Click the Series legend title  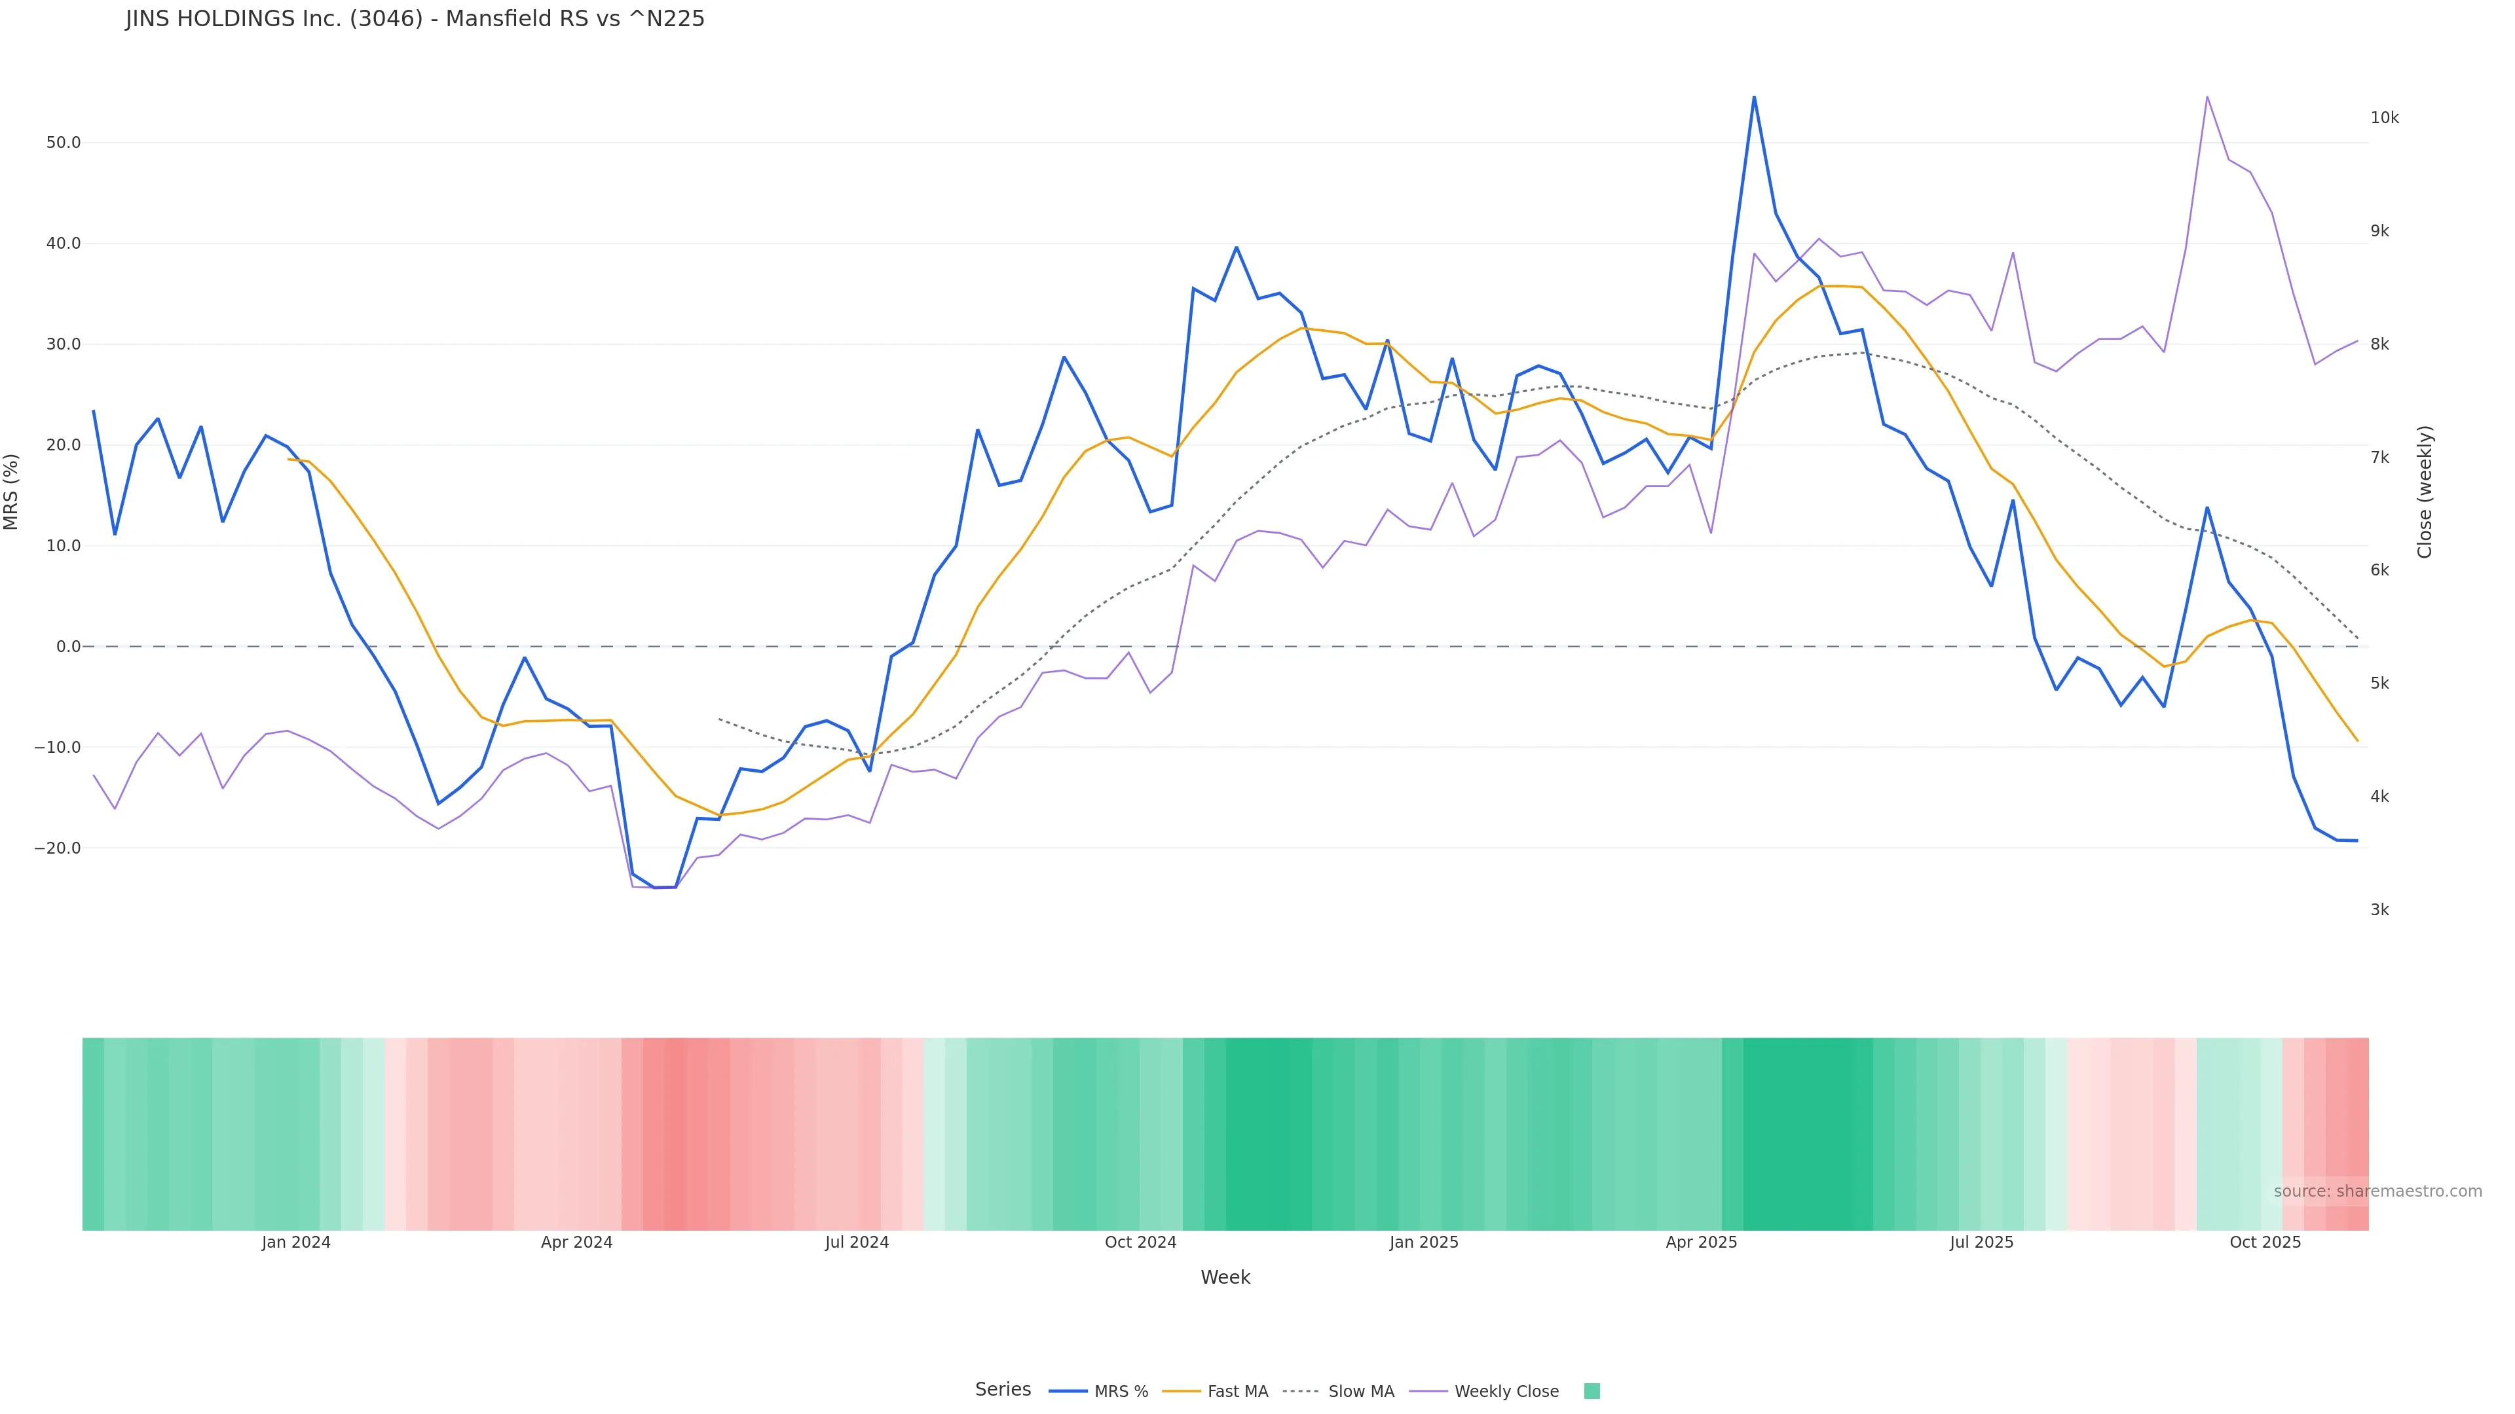1003,1390
